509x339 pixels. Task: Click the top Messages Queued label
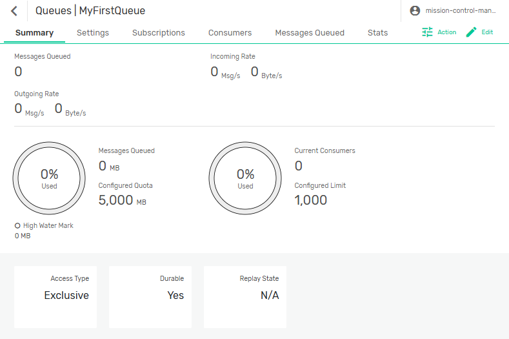click(43, 57)
